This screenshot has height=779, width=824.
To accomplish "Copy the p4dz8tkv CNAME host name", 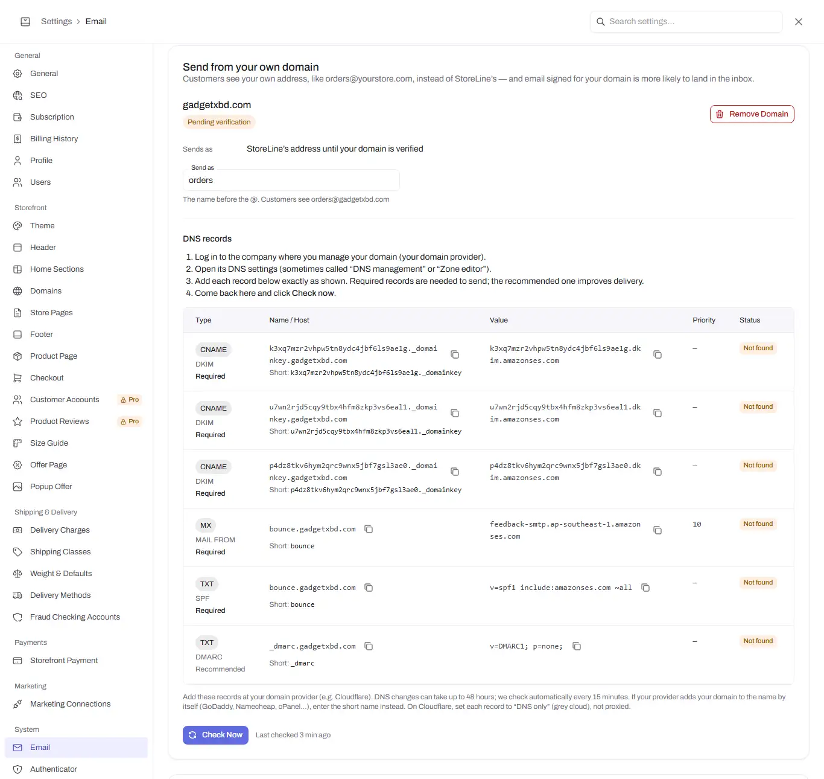I will [455, 472].
